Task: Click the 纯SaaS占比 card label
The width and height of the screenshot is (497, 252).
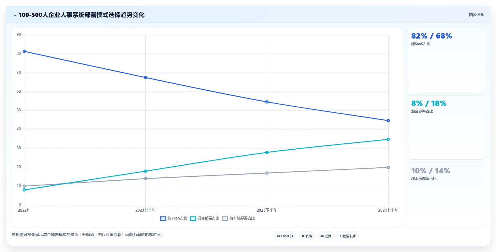Action: (x=421, y=44)
